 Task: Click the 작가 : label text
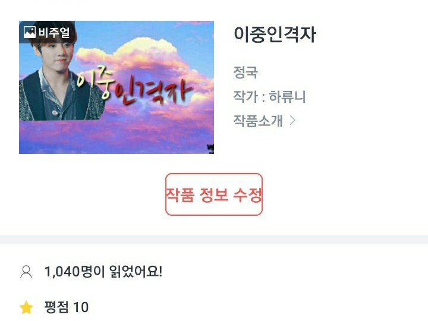click(x=249, y=96)
